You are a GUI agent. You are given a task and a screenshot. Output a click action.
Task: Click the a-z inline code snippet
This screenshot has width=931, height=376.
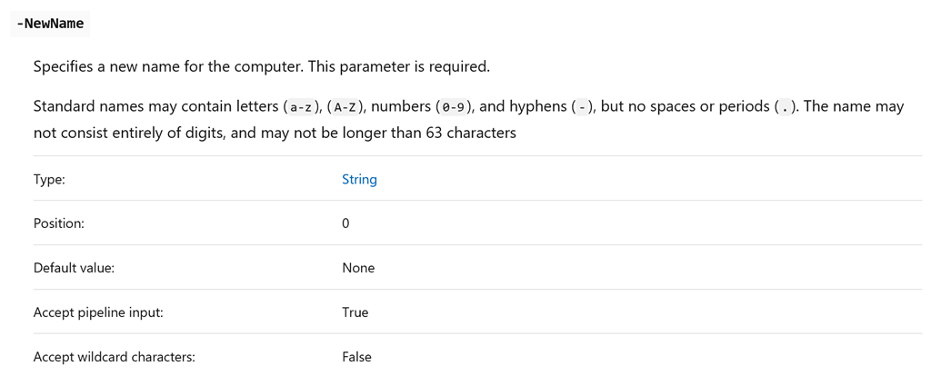(301, 107)
